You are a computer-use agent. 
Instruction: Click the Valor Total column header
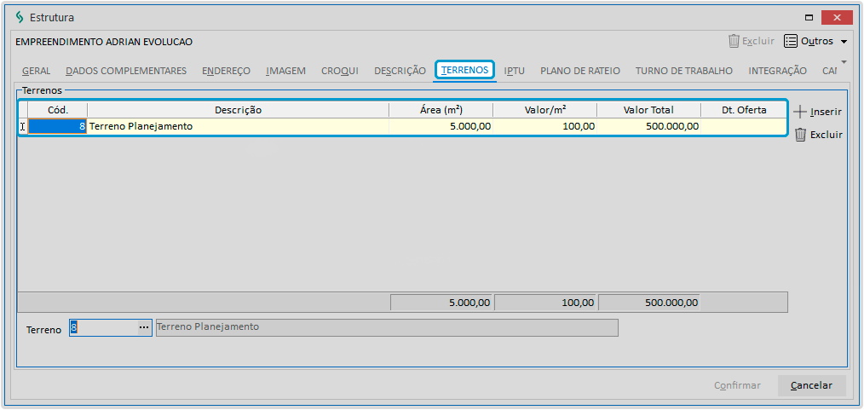[x=648, y=110]
